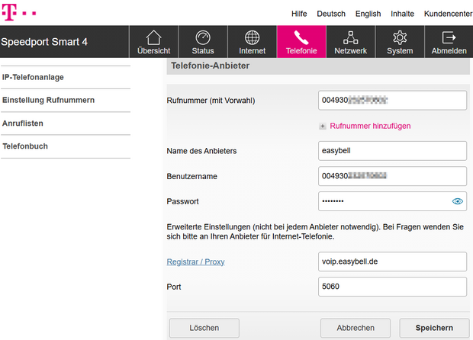This screenshot has height=340, width=473.
Task: Open Telefonbuch in the sidebar
Action: pyautogui.click(x=24, y=145)
